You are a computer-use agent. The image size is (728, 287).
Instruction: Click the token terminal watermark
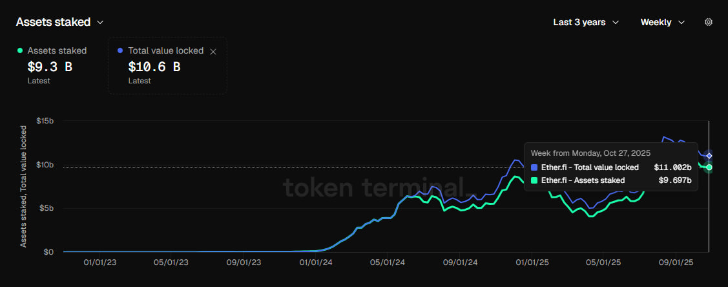(373, 187)
